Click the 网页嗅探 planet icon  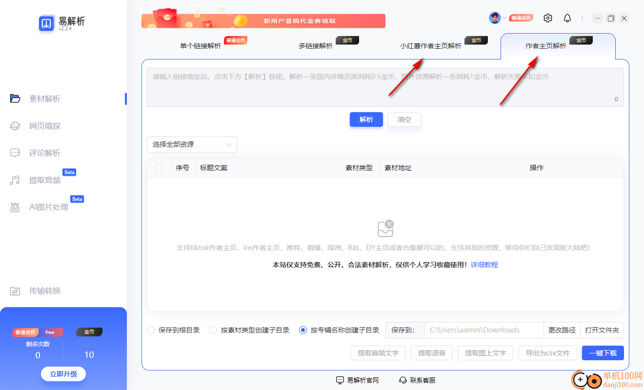click(15, 126)
